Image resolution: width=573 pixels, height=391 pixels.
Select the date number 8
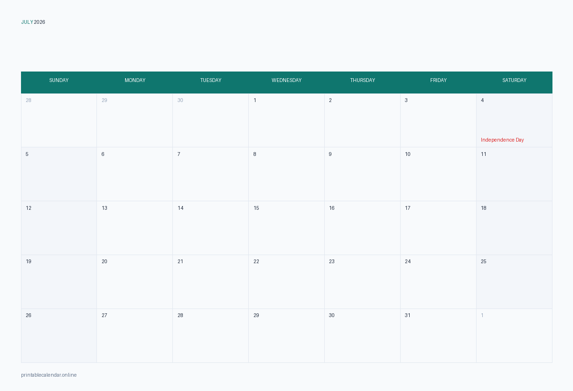[x=255, y=154]
